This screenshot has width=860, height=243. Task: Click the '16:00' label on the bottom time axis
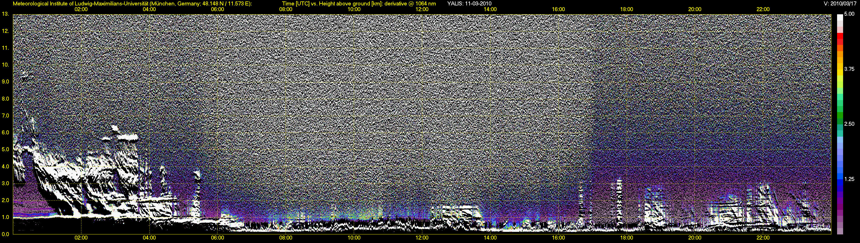pos(558,238)
